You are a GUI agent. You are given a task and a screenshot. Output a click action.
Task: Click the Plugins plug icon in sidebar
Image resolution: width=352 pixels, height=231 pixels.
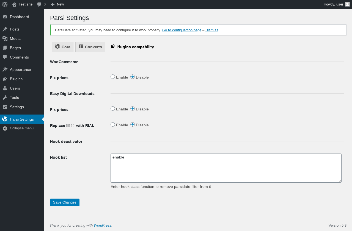pyautogui.click(x=5, y=79)
